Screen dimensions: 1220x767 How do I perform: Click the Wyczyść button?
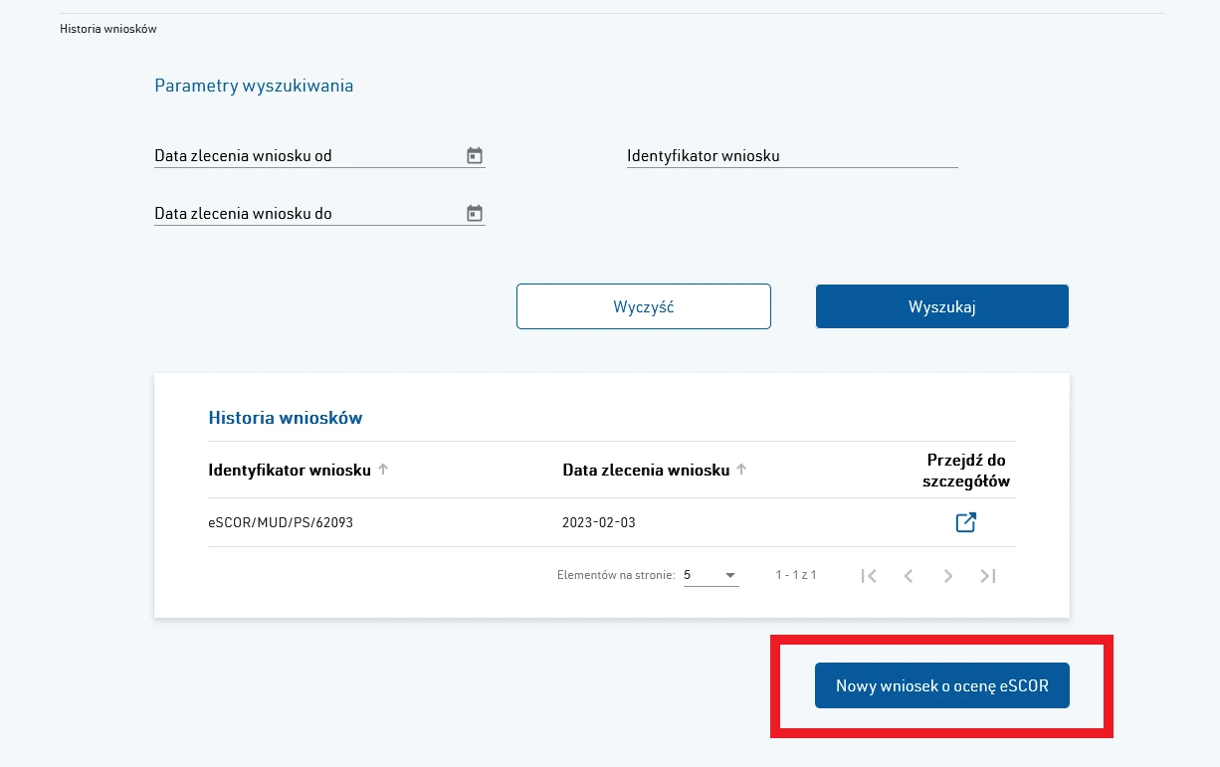644,306
